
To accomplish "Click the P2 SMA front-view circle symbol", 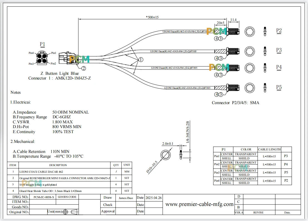I will [x=250, y=32].
